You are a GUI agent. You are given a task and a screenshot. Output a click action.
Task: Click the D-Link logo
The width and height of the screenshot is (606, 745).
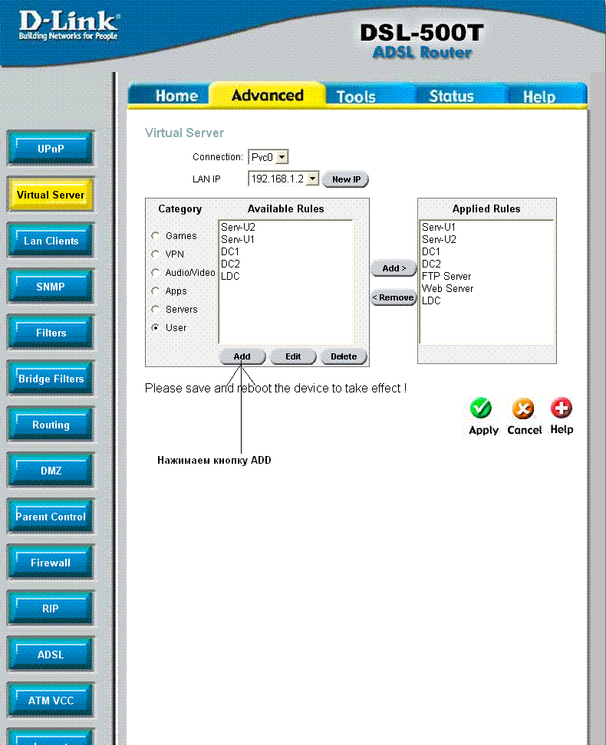pos(68,26)
